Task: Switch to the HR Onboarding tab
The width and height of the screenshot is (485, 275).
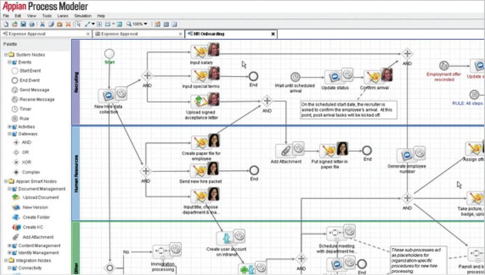Action: coord(231,34)
